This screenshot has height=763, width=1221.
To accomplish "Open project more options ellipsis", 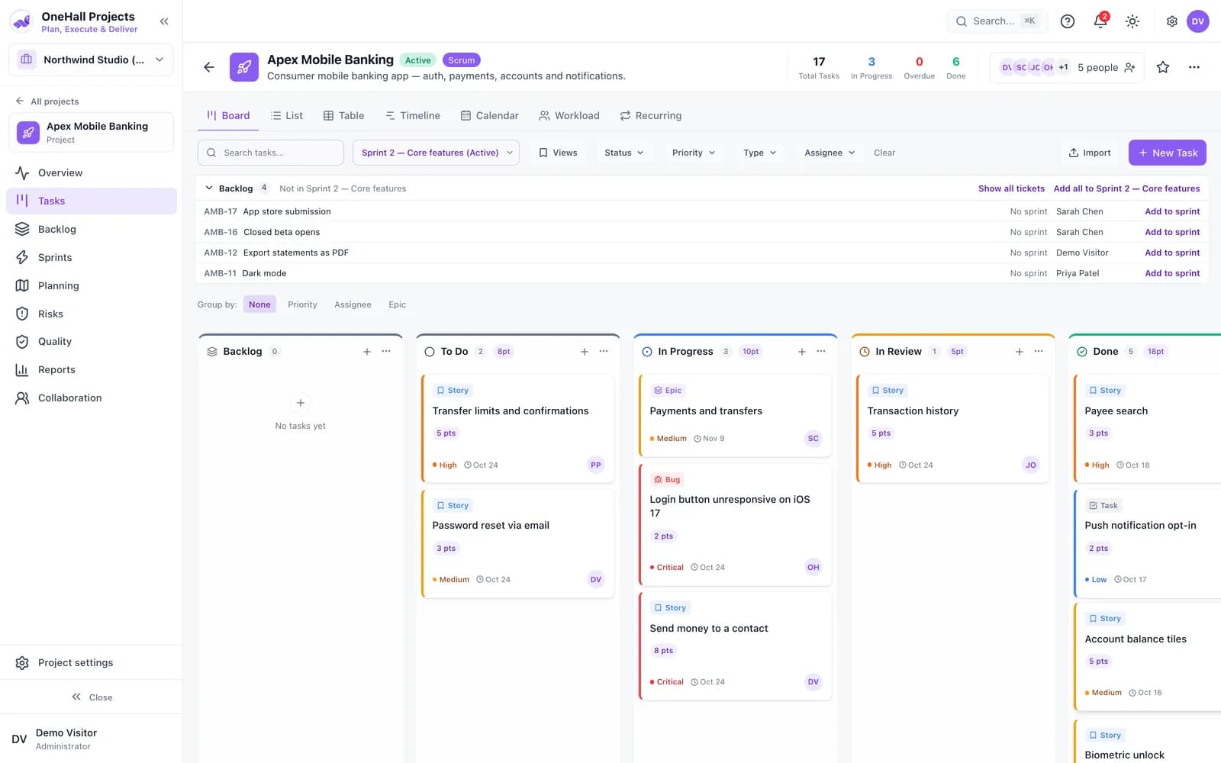I will (1194, 67).
